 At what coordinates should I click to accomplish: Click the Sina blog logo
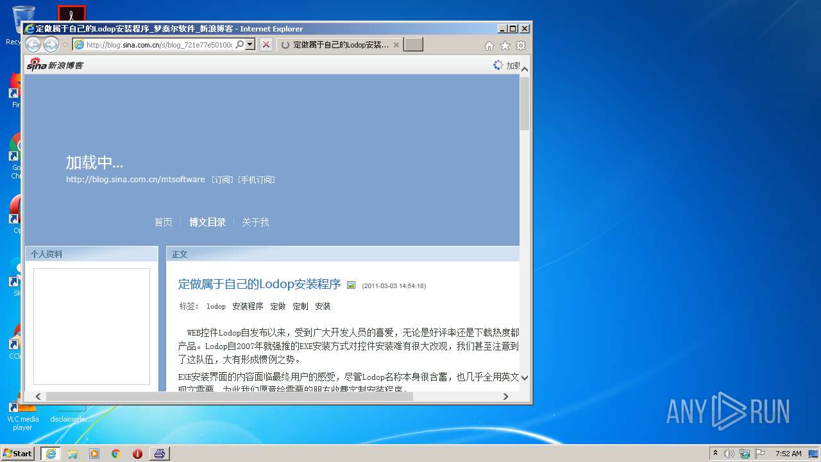(x=55, y=65)
